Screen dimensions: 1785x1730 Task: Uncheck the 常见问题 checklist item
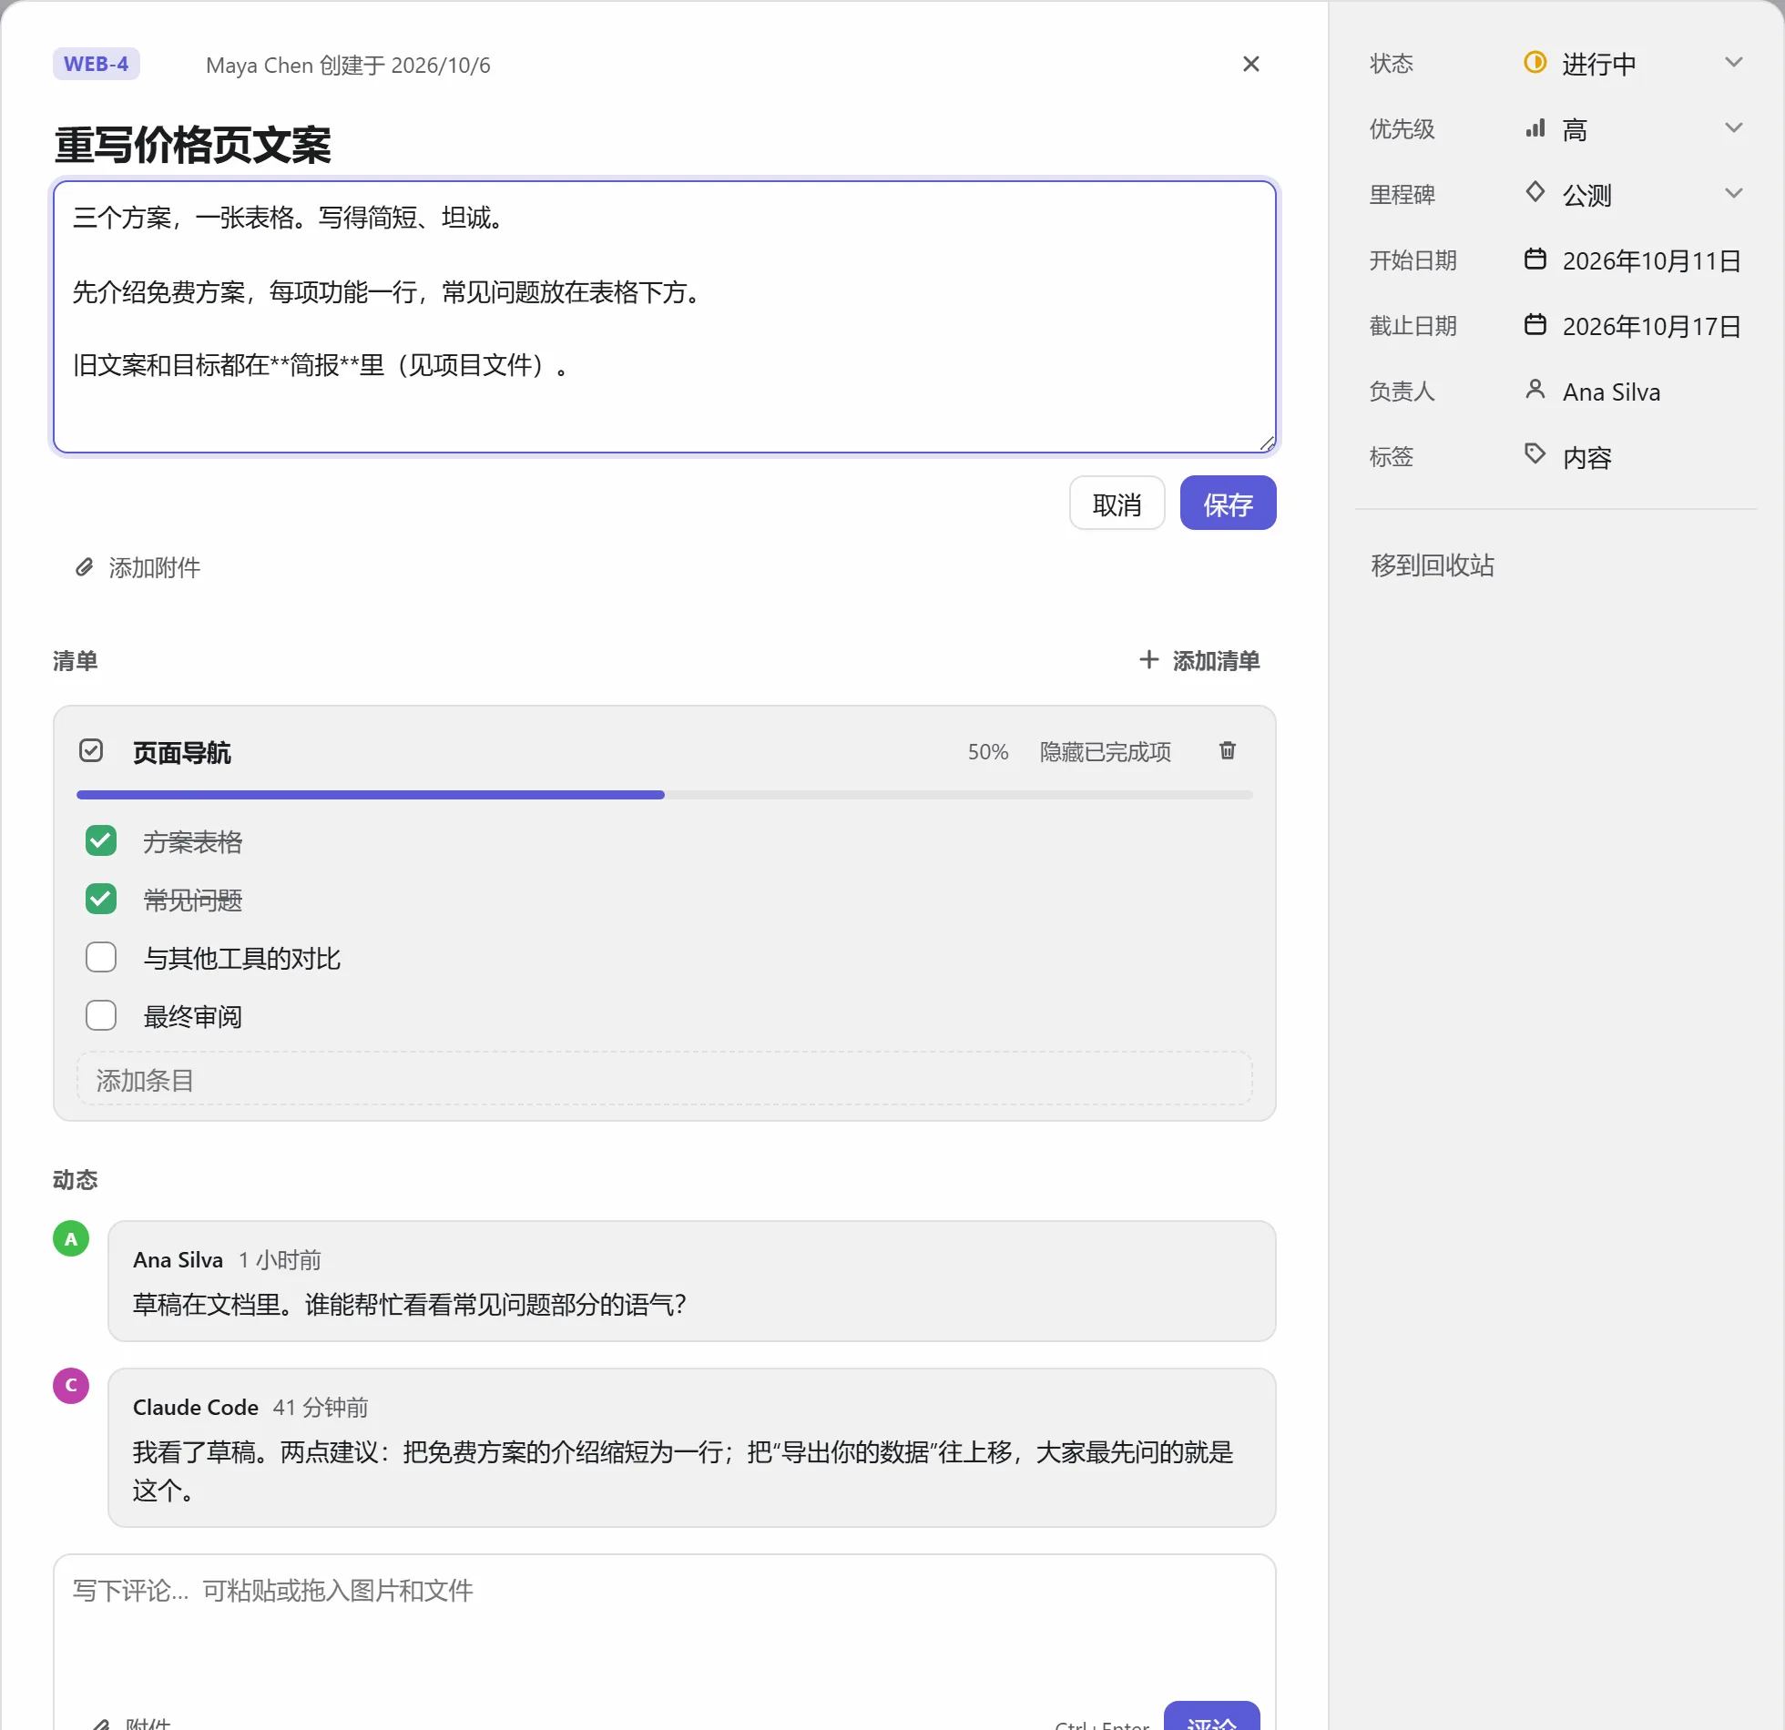click(101, 899)
